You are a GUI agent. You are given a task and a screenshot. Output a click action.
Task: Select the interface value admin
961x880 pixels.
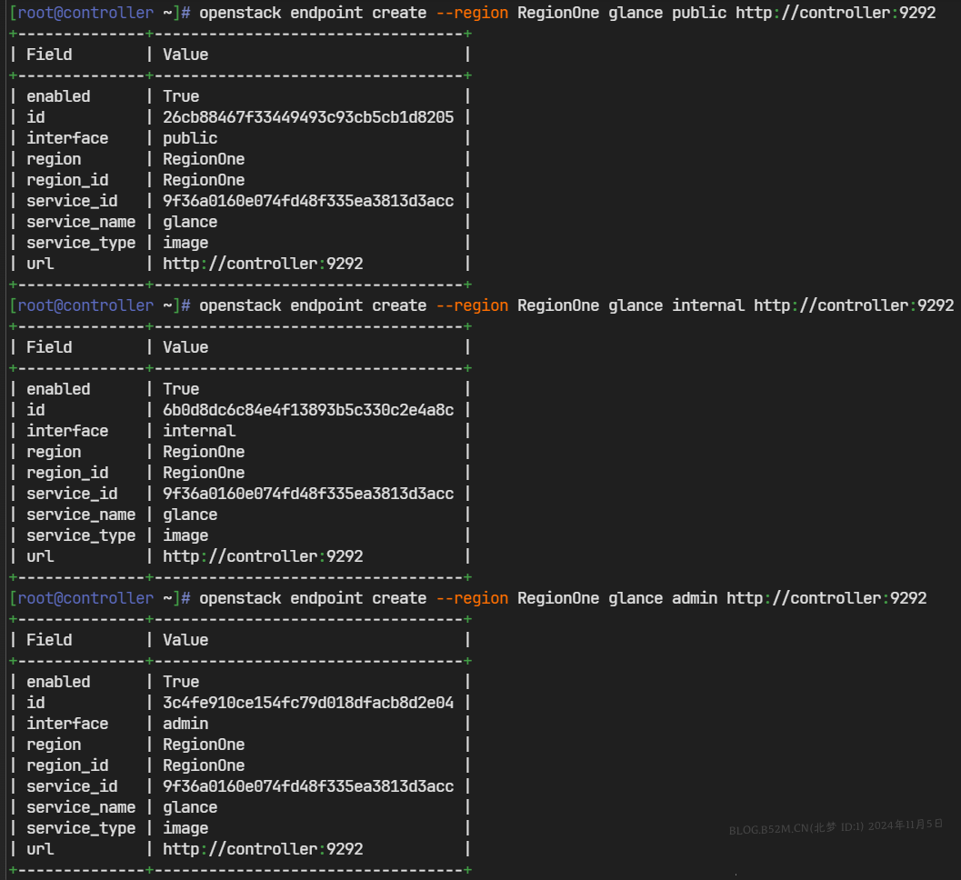[x=185, y=723]
